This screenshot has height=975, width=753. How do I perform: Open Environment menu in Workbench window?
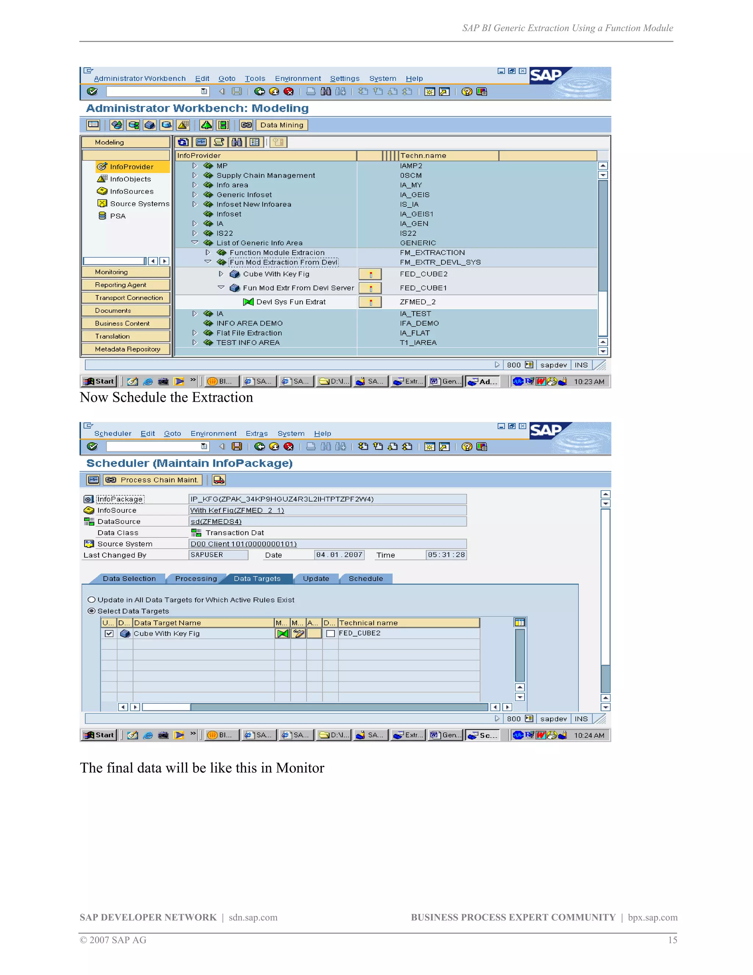click(x=297, y=79)
